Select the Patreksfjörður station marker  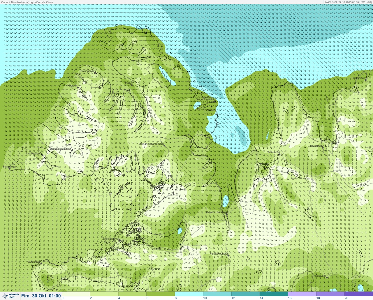tap(43, 155)
